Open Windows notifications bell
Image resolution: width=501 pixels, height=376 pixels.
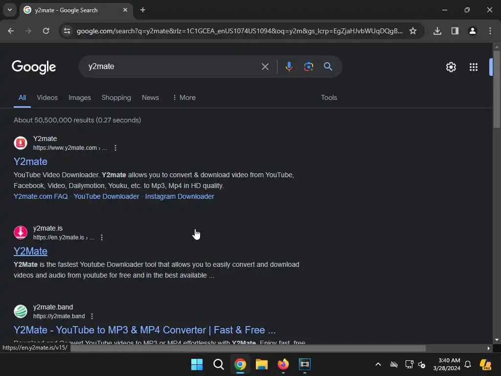click(x=468, y=364)
